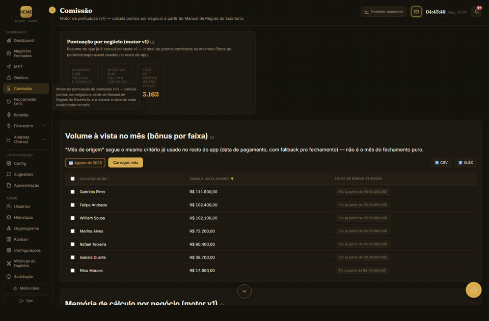Viewport: 489px width, 321px height.
Task: Click the Config gear icon
Action: pos(9,163)
